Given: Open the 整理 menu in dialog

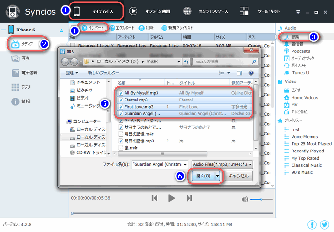Looking at the screenshot, I should click(72, 73).
